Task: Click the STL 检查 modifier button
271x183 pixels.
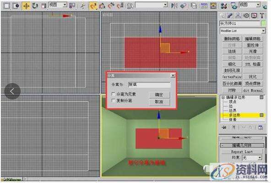Action: (253, 64)
